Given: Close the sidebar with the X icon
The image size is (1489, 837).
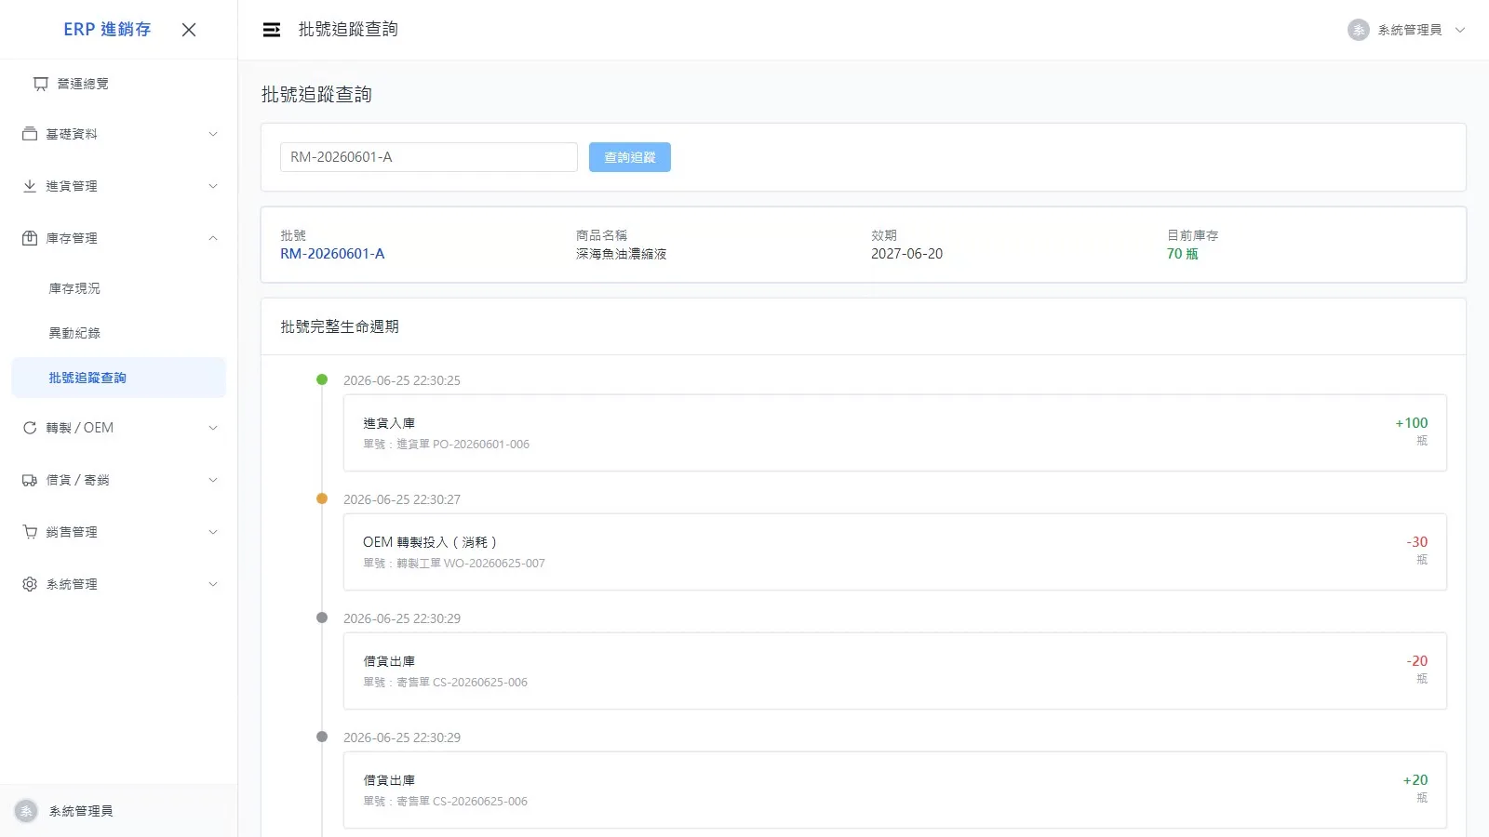Looking at the screenshot, I should click(x=189, y=30).
